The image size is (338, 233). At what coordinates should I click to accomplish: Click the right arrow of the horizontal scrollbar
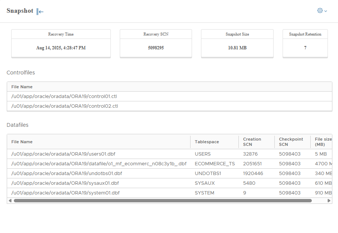click(329, 200)
